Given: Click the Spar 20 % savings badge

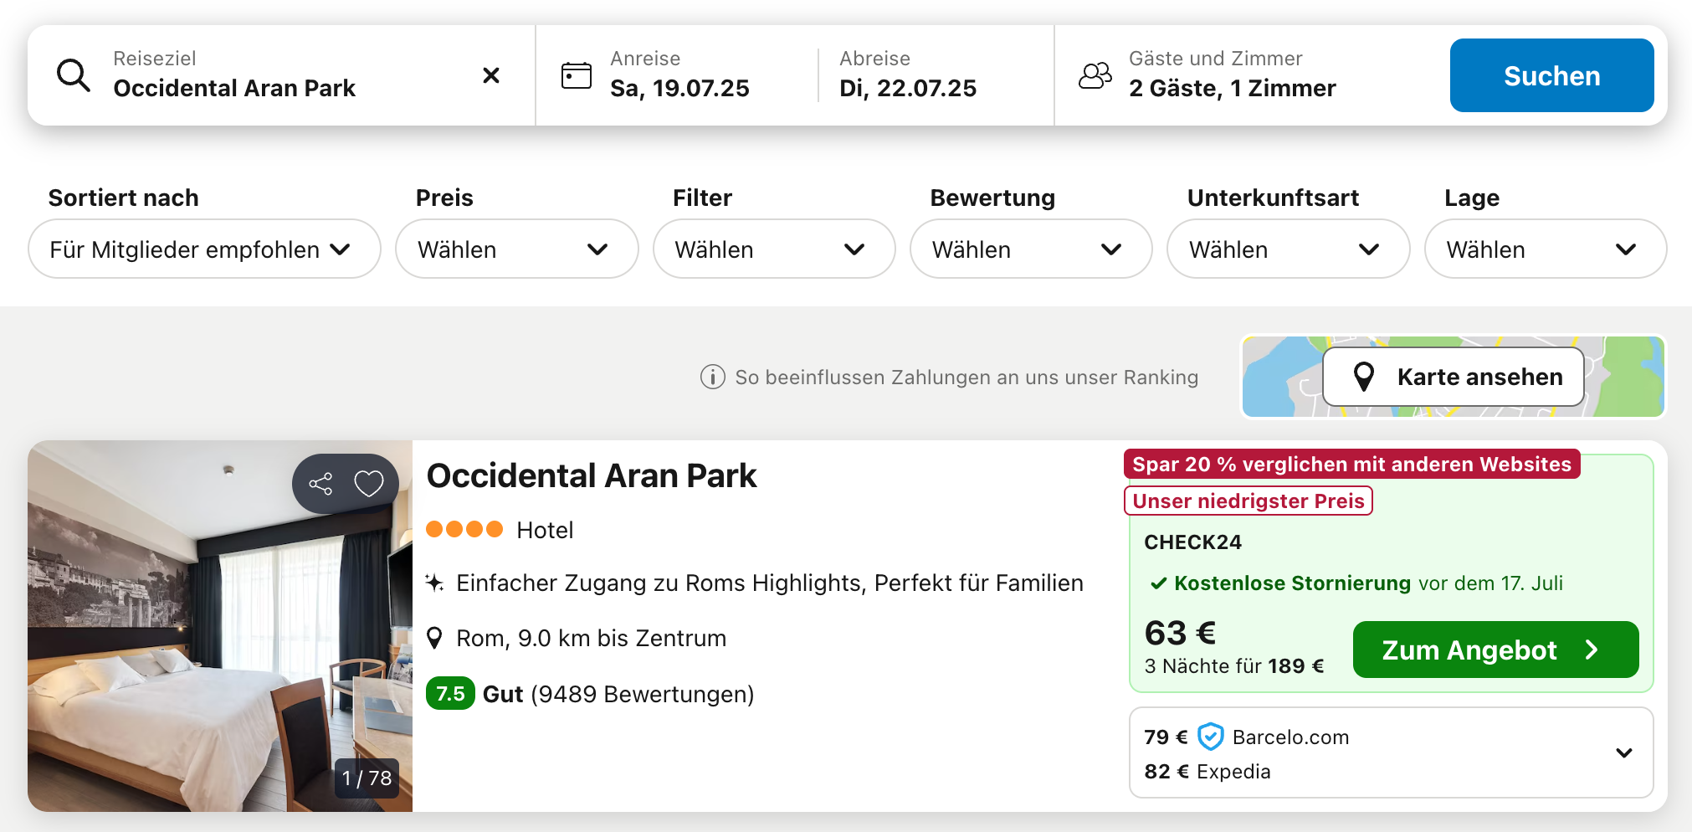Looking at the screenshot, I should point(1351,464).
